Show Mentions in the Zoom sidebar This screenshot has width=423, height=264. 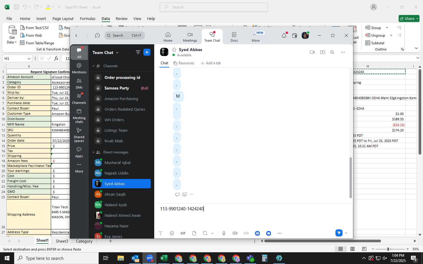click(x=79, y=68)
